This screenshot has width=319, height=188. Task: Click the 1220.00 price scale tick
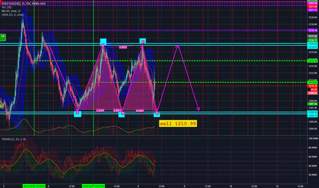[x=313, y=17]
